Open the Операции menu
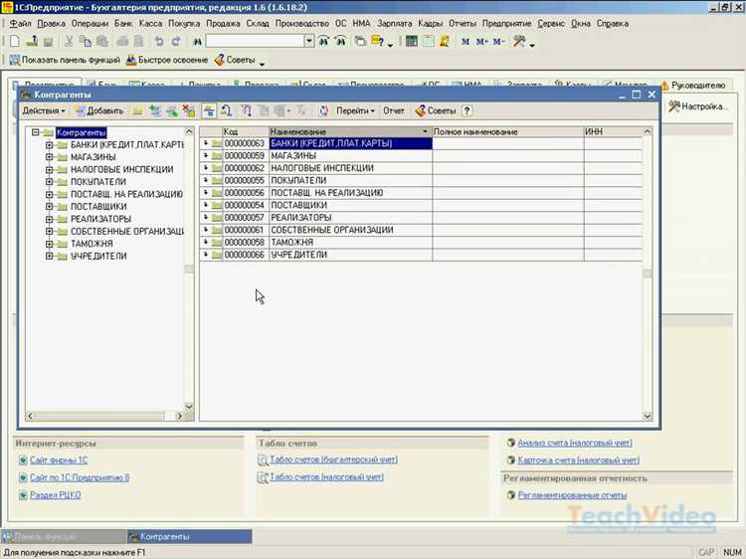 point(90,23)
